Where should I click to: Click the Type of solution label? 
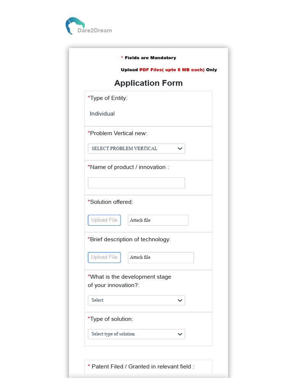[x=111, y=319]
